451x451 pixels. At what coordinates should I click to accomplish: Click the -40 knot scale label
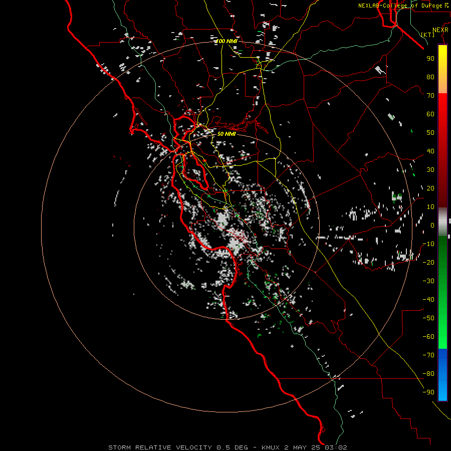pos(428,300)
